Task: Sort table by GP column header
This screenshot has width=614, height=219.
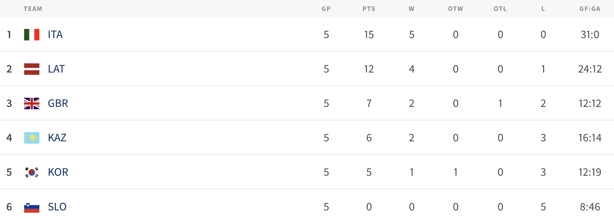Action: click(326, 9)
